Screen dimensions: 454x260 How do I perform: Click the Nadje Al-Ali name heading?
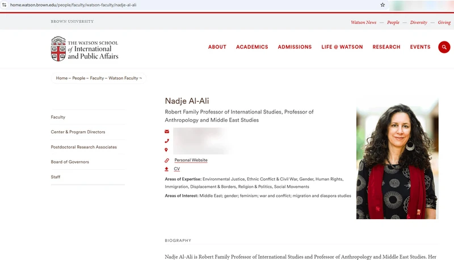[187, 101]
